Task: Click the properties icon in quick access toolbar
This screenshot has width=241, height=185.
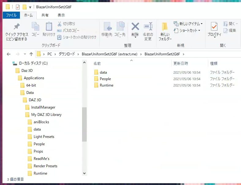Action: [x=18, y=7]
